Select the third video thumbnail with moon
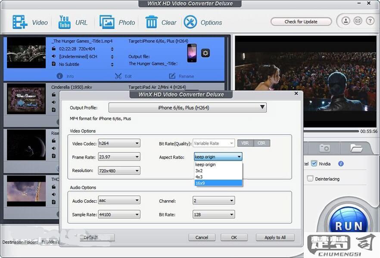Image resolution: width=380 pixels, height=258 pixels. (26, 145)
